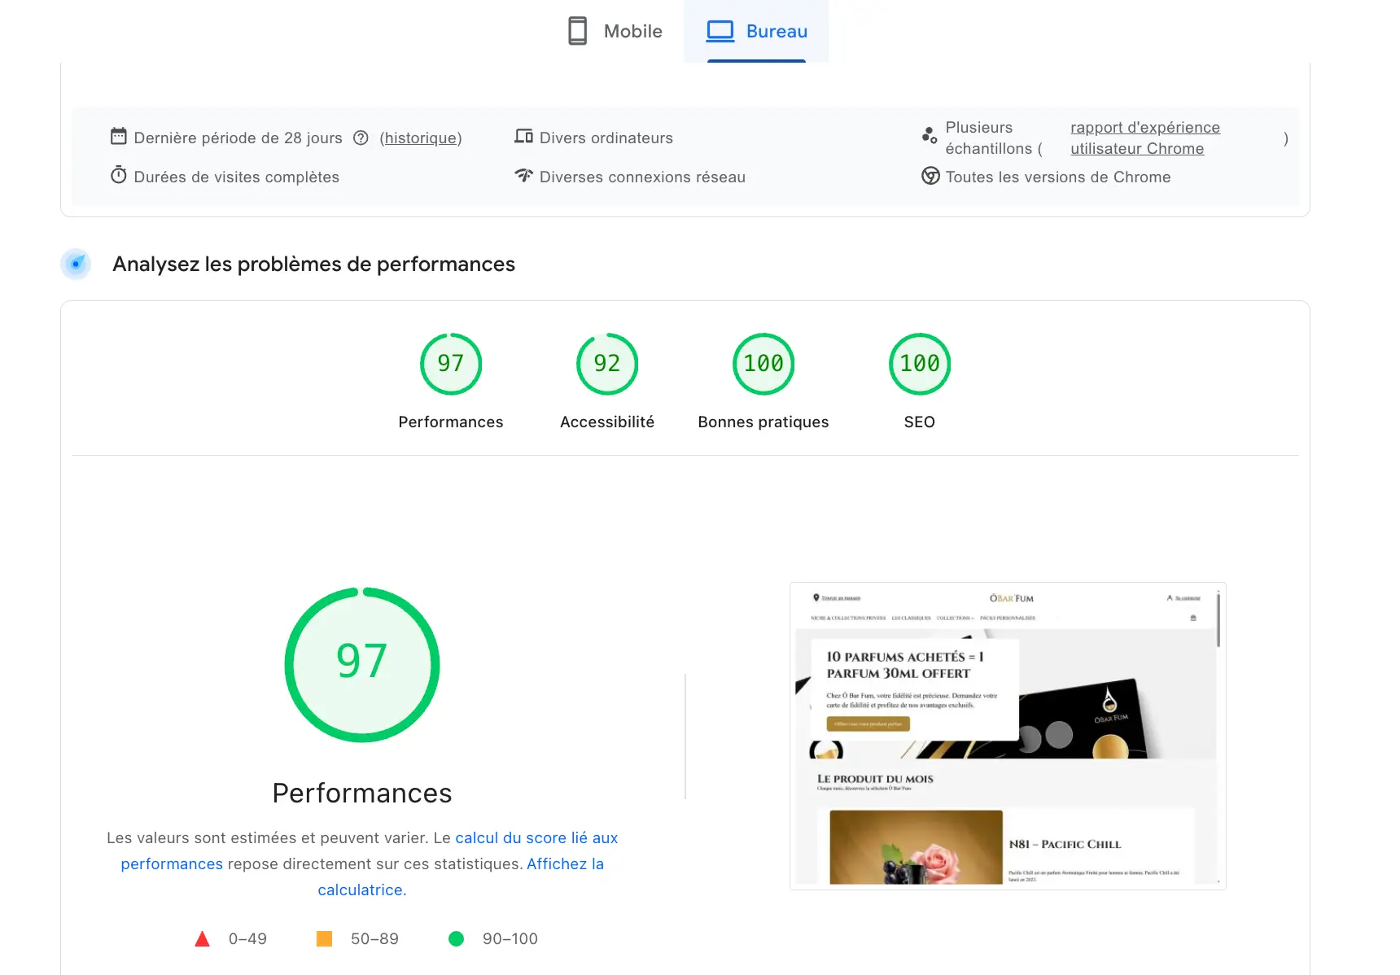The height and width of the screenshot is (975, 1400).
Task: Jump to SEO score gauge 100
Action: tap(920, 364)
